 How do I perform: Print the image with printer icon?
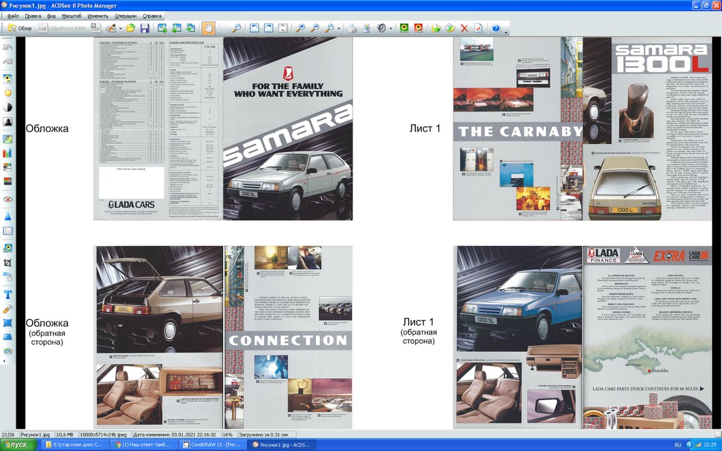click(x=353, y=28)
